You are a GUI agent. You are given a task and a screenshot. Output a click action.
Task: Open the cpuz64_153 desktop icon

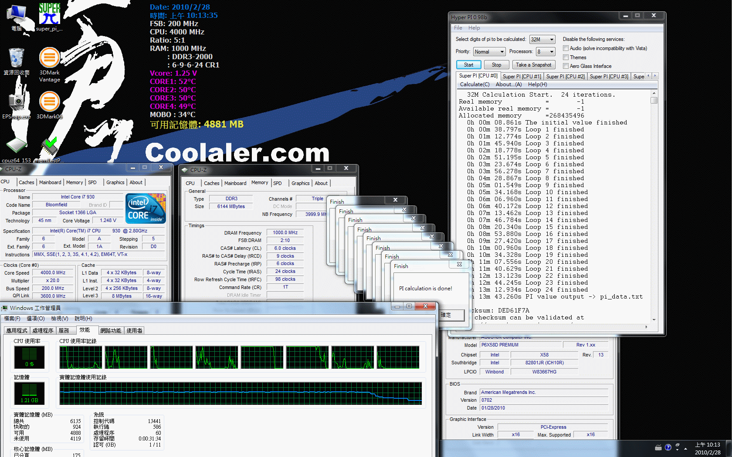pos(17,150)
